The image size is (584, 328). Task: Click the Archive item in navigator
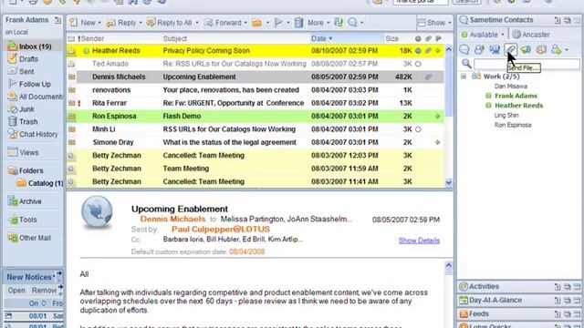[25, 201]
